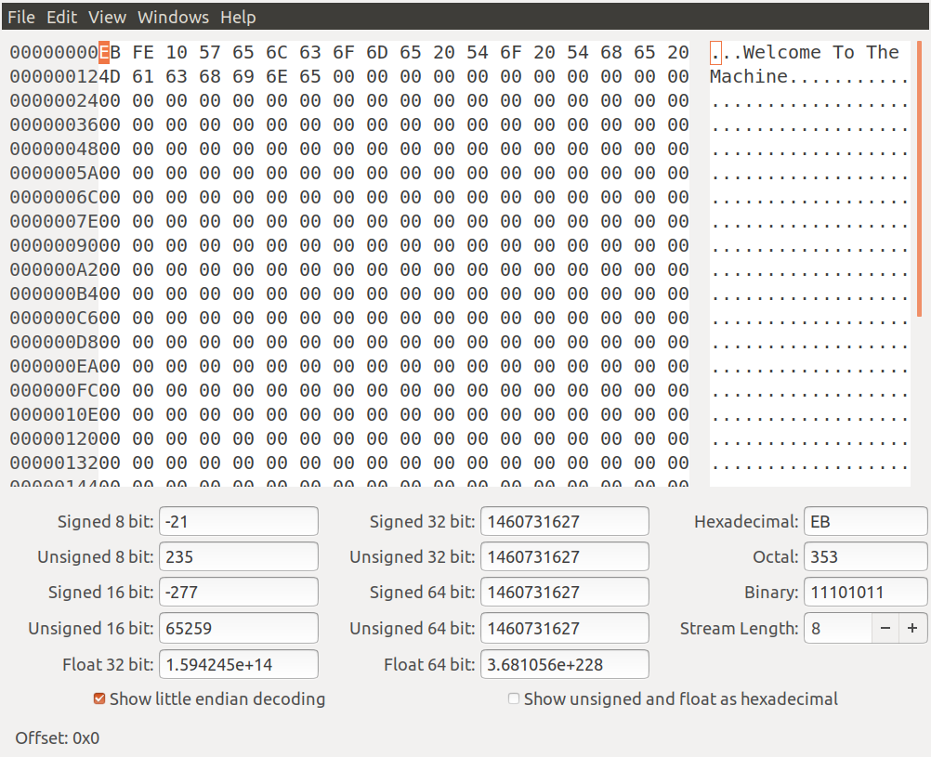931x757 pixels.
Task: Click the orange vertical scrollbar
Action: (x=918, y=178)
